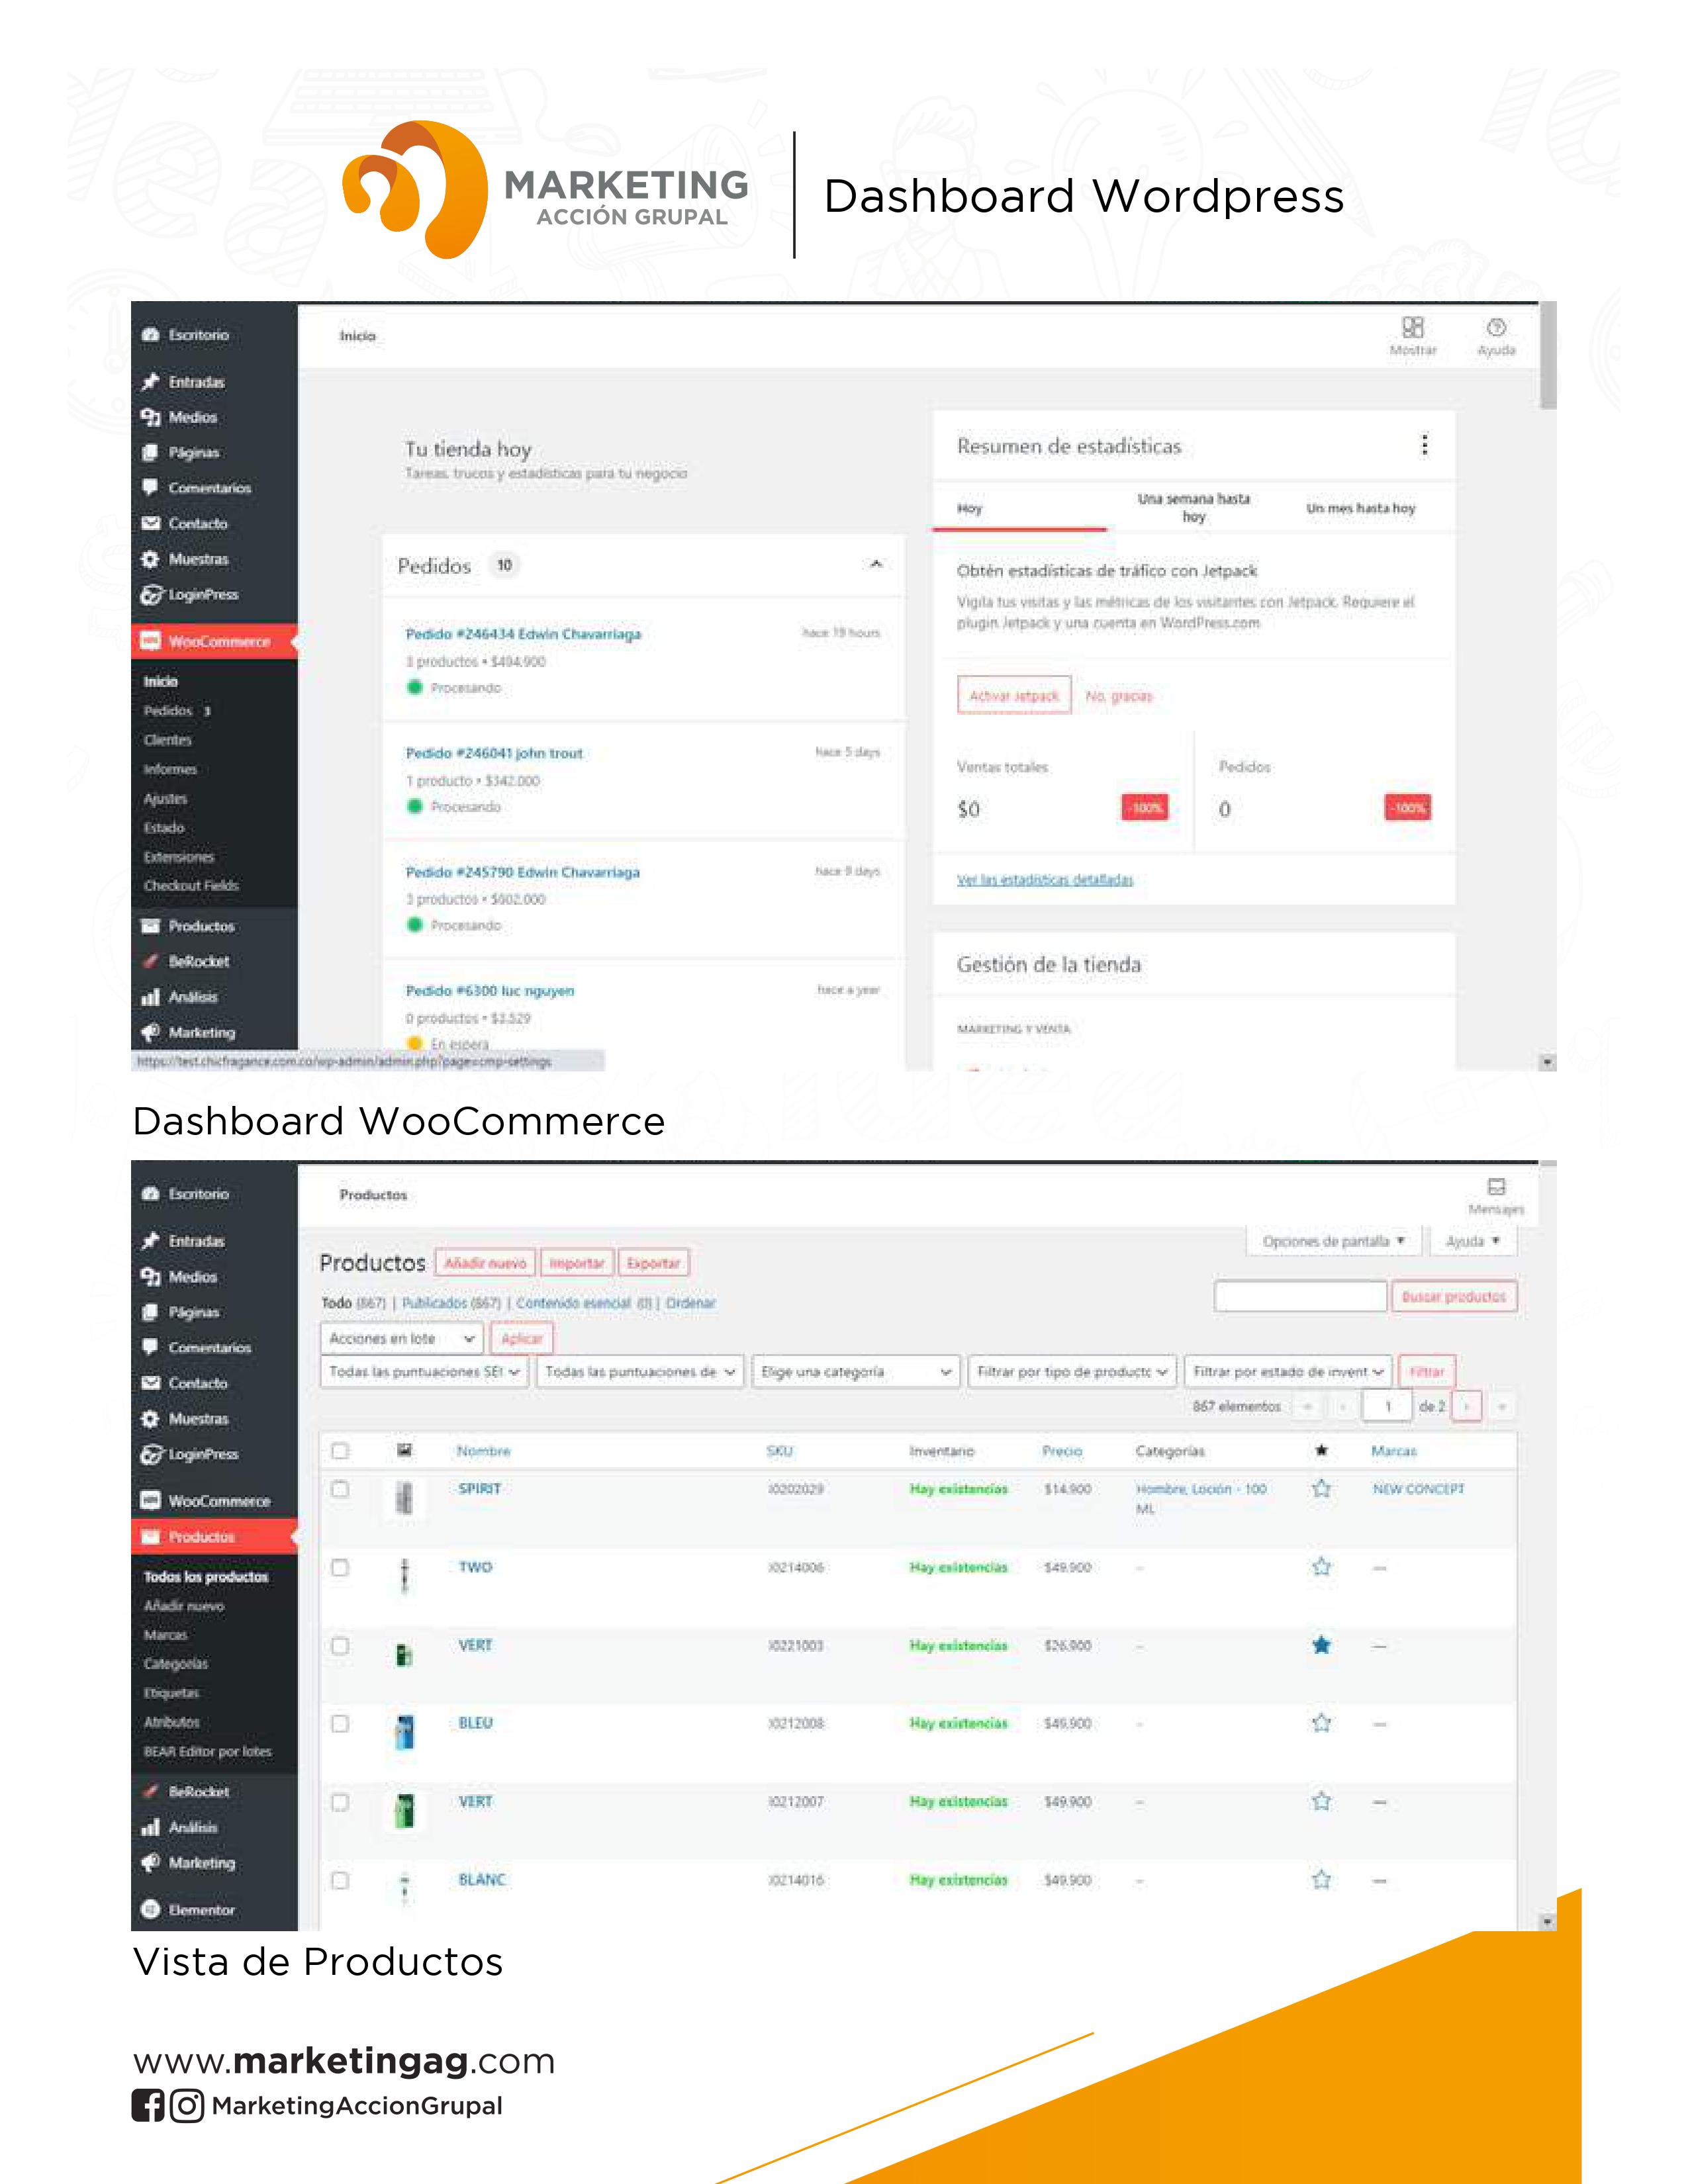Open the Ayuda help icon
The image size is (1688, 2184).
pyautogui.click(x=1496, y=328)
